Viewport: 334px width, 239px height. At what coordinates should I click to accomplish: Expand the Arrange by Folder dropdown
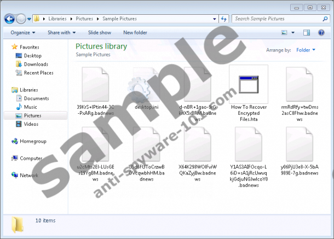coord(306,50)
